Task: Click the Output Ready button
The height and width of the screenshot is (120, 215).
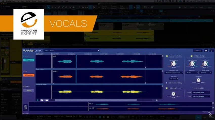Action: pos(29,90)
